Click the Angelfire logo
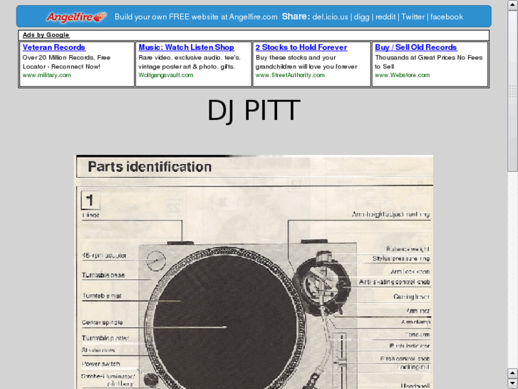 coord(77,16)
